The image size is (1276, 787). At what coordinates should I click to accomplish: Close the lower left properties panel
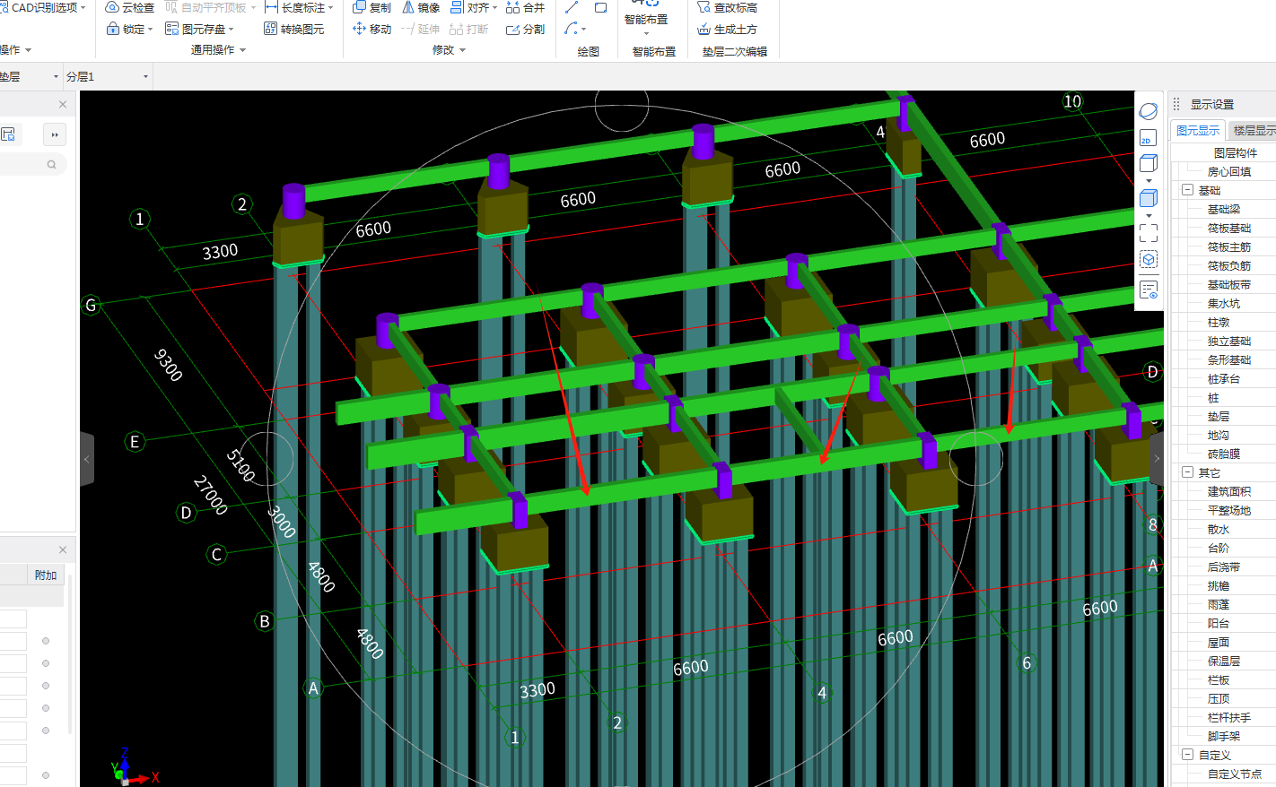63,549
